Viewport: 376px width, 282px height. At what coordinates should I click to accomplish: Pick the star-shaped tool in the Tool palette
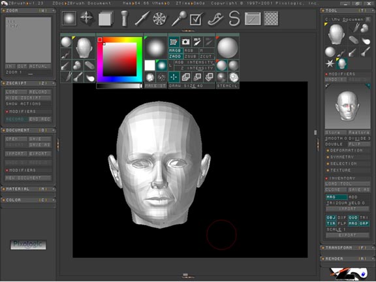point(330,63)
